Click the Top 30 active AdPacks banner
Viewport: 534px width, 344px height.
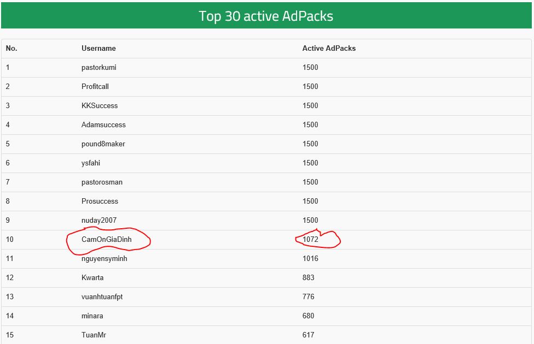click(266, 16)
